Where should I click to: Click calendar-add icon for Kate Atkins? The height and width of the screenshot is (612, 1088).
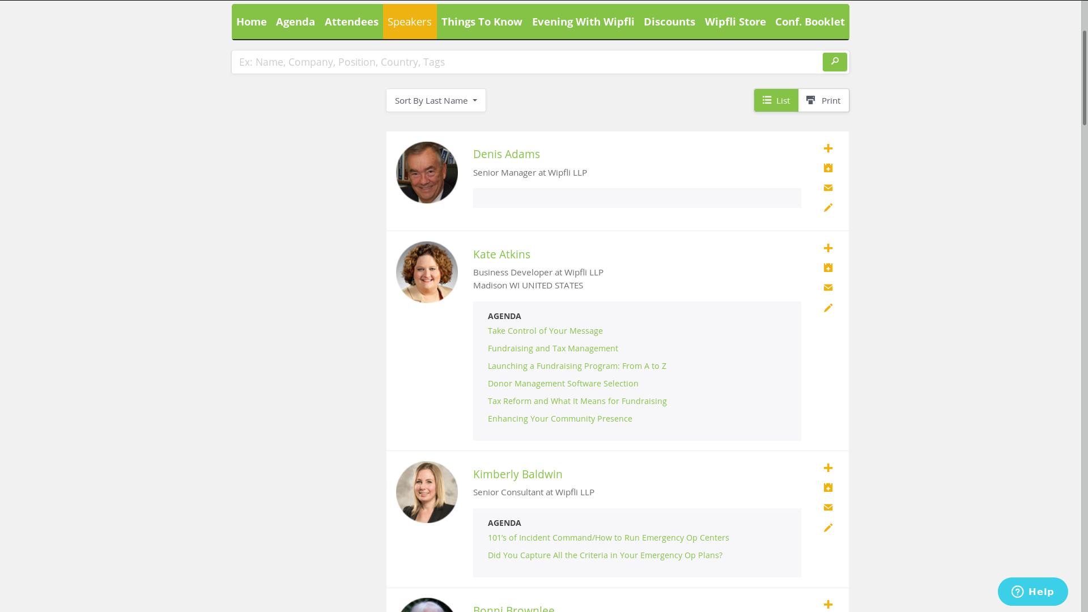click(x=828, y=267)
